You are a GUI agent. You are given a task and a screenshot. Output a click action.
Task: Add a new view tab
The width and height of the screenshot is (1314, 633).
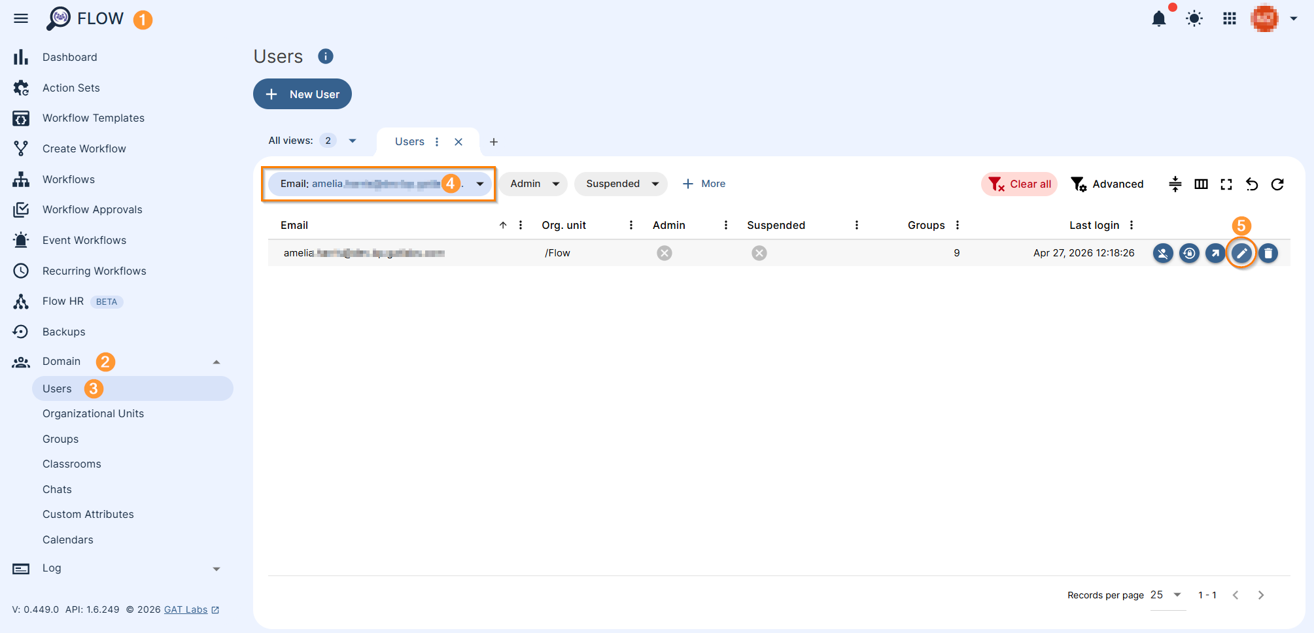(494, 141)
